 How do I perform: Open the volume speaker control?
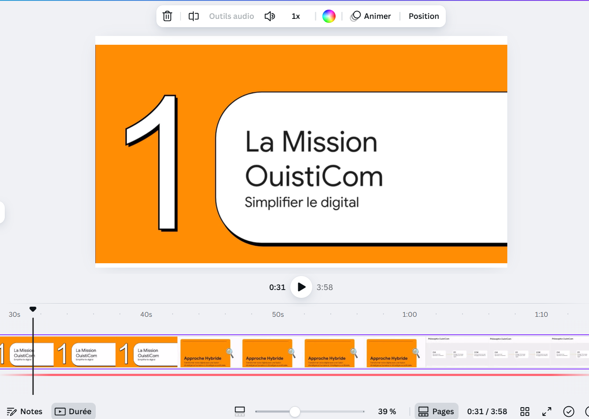coord(270,16)
